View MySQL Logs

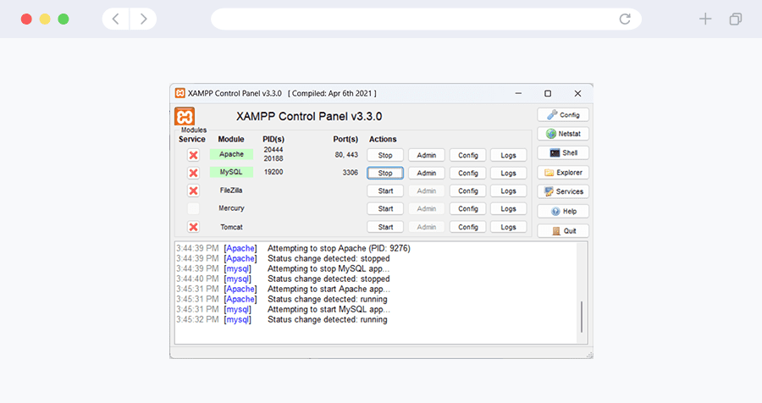point(508,173)
